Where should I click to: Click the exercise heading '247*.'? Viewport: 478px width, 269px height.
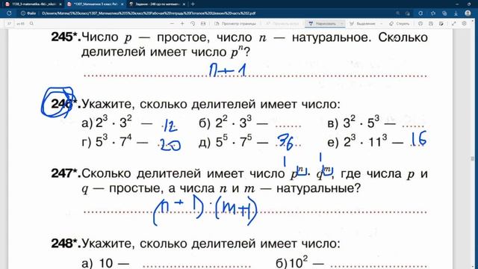point(66,173)
